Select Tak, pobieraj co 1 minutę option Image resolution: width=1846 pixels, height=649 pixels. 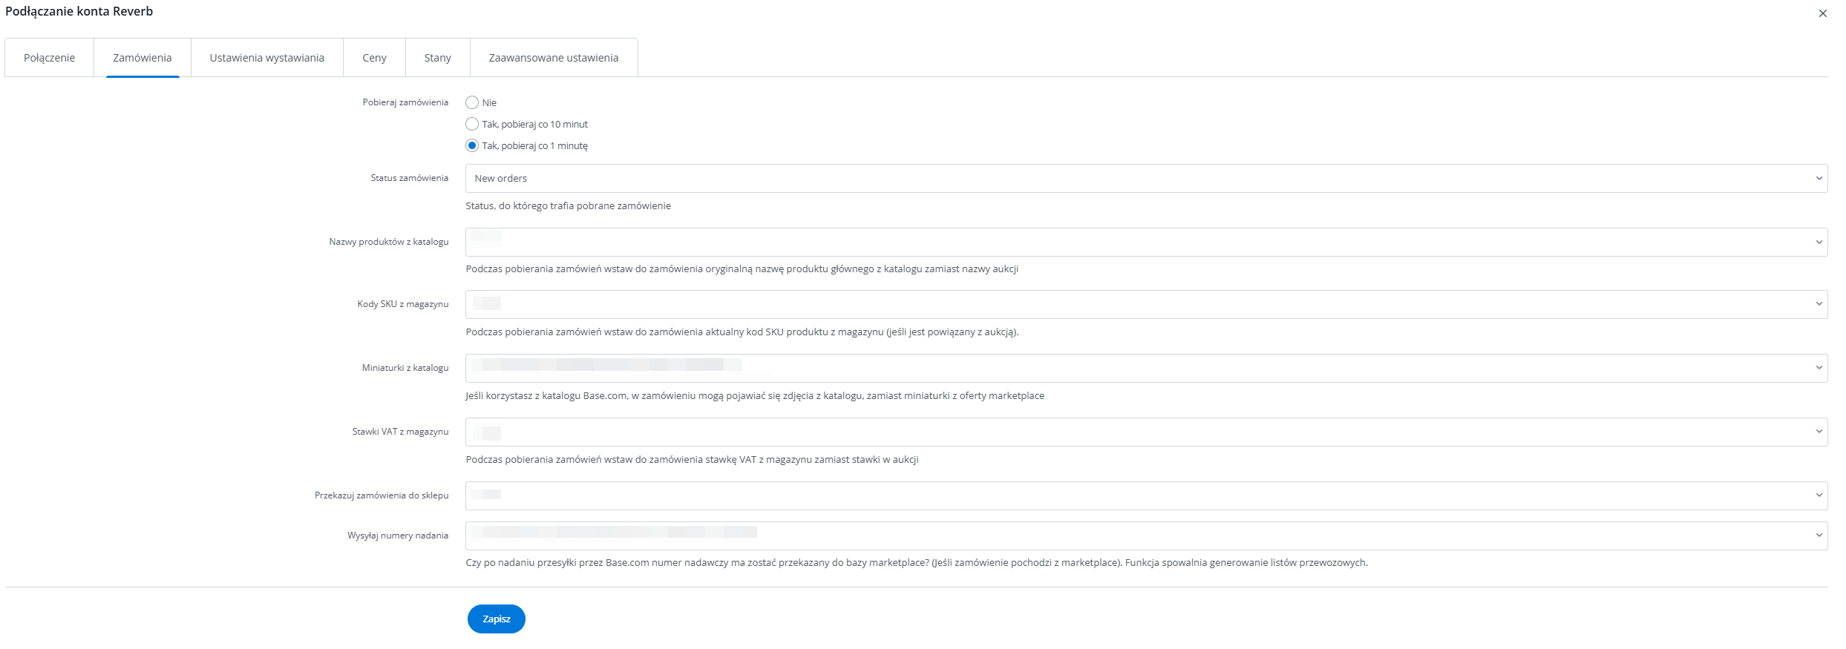[x=472, y=146]
